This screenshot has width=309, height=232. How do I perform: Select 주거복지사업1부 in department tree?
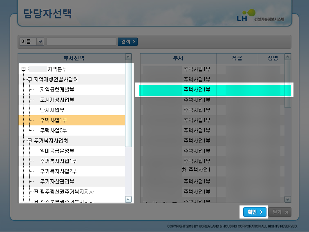[x=58, y=161]
